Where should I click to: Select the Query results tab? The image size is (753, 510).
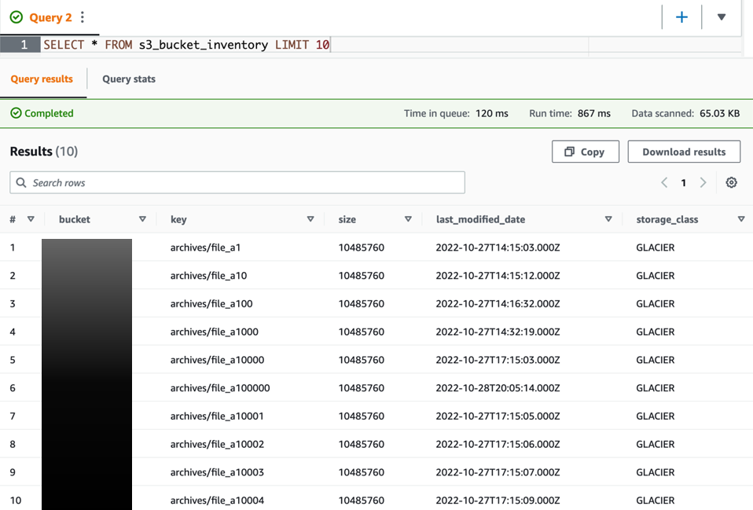42,79
